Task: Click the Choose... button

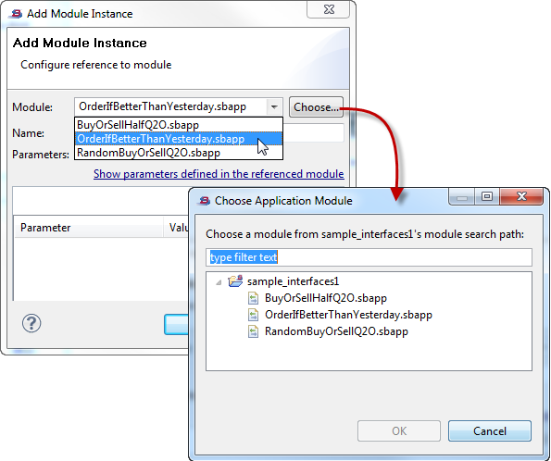Action: [316, 107]
